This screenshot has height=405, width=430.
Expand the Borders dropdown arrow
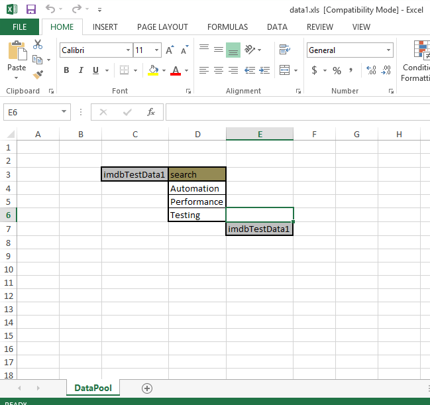(135, 70)
